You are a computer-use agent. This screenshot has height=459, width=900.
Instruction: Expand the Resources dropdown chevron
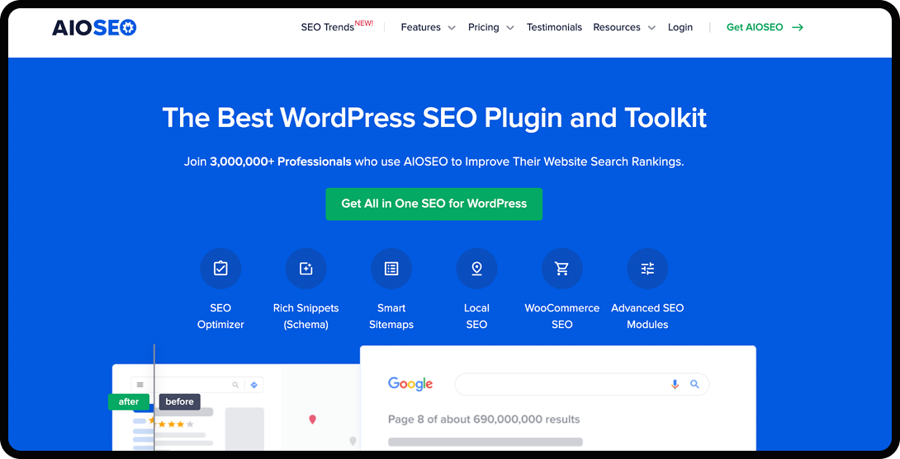pyautogui.click(x=651, y=27)
